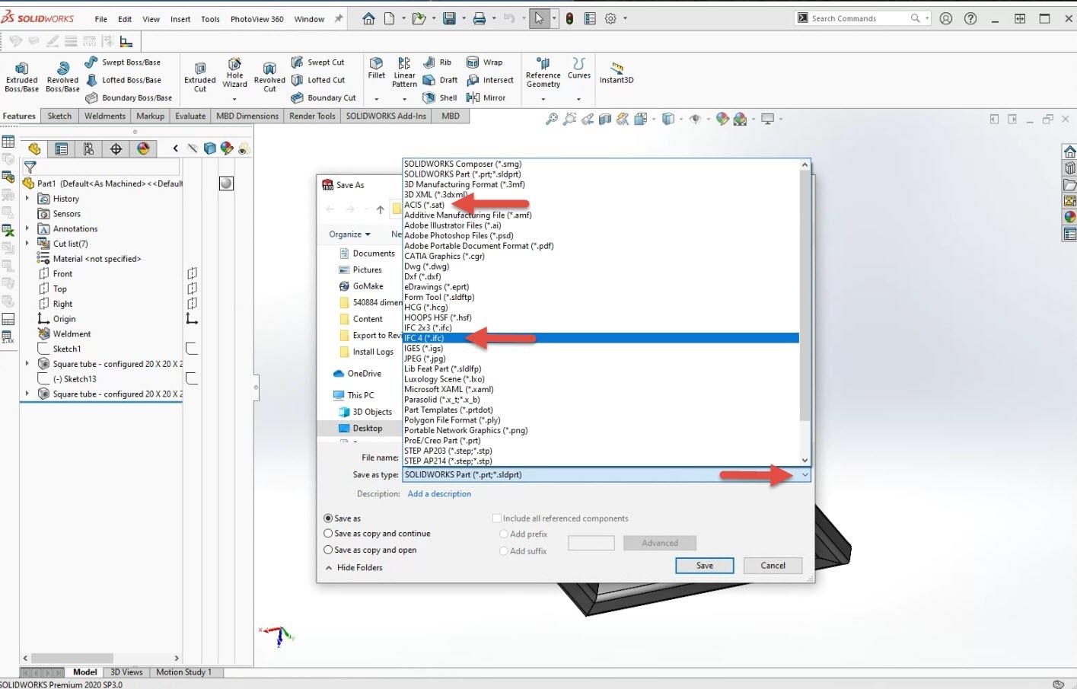Select the 'Add suffix' radio option
This screenshot has width=1077, height=689.
[x=504, y=551]
